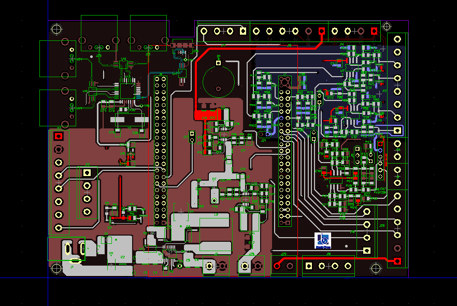Click resistor R74 in the blue ground-plane area
457x306 pixels.
[x=330, y=92]
